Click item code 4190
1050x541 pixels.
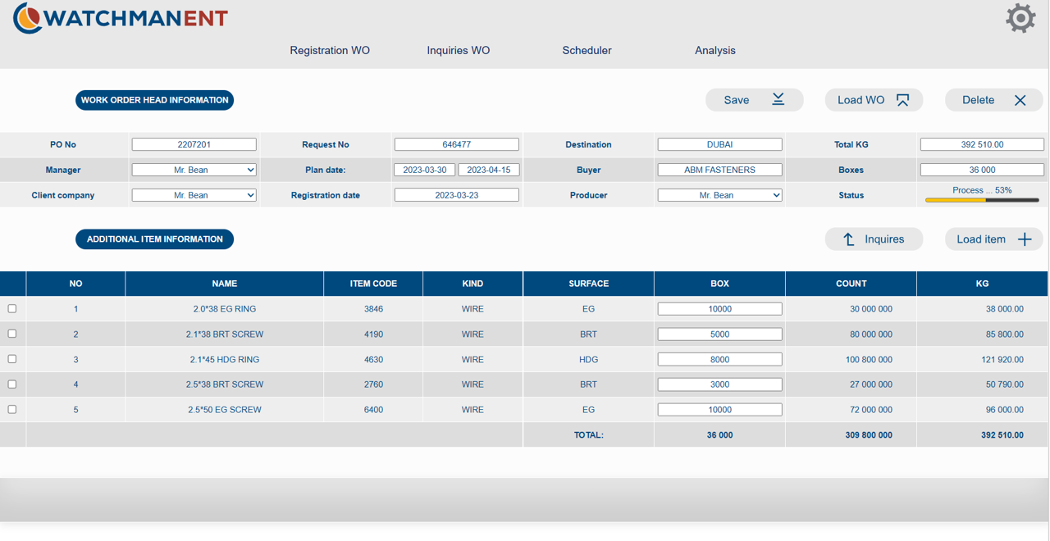(x=373, y=334)
